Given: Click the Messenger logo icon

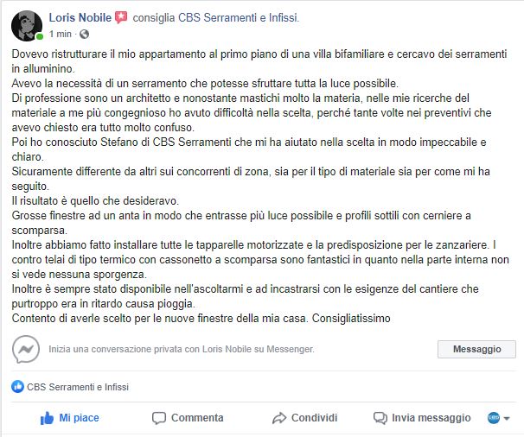Looking at the screenshot, I should 26,349.
